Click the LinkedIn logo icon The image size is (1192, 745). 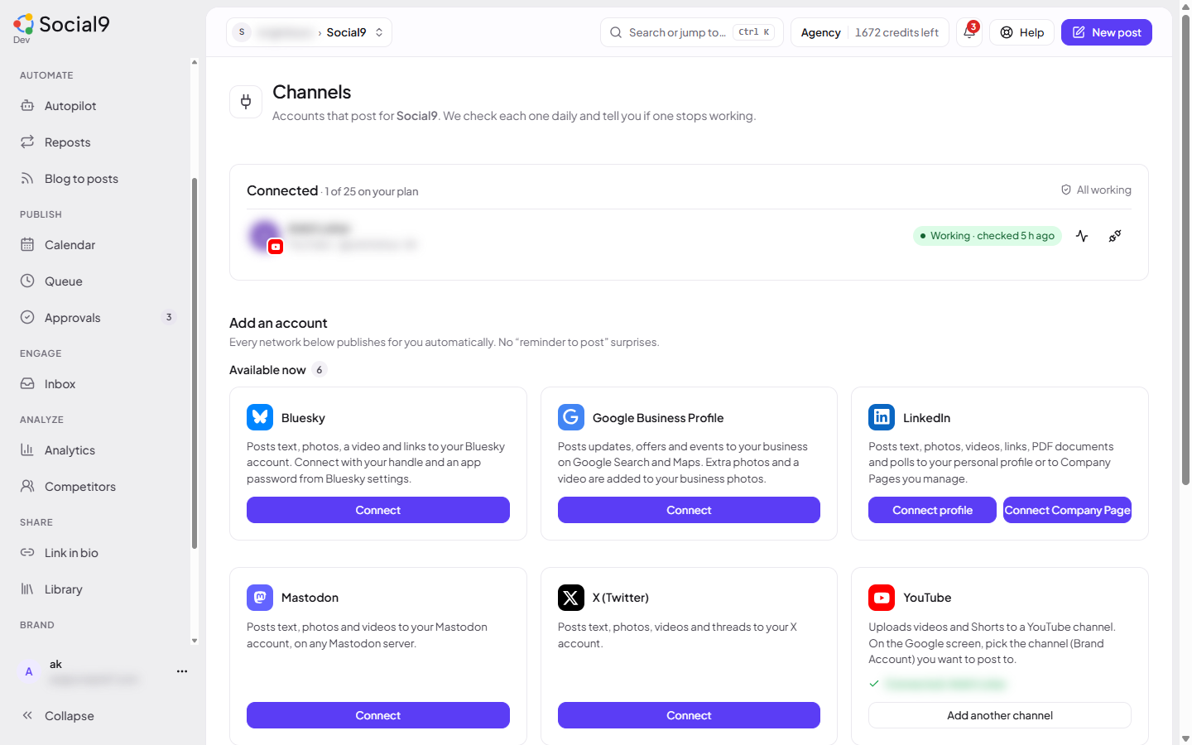pyautogui.click(x=882, y=417)
